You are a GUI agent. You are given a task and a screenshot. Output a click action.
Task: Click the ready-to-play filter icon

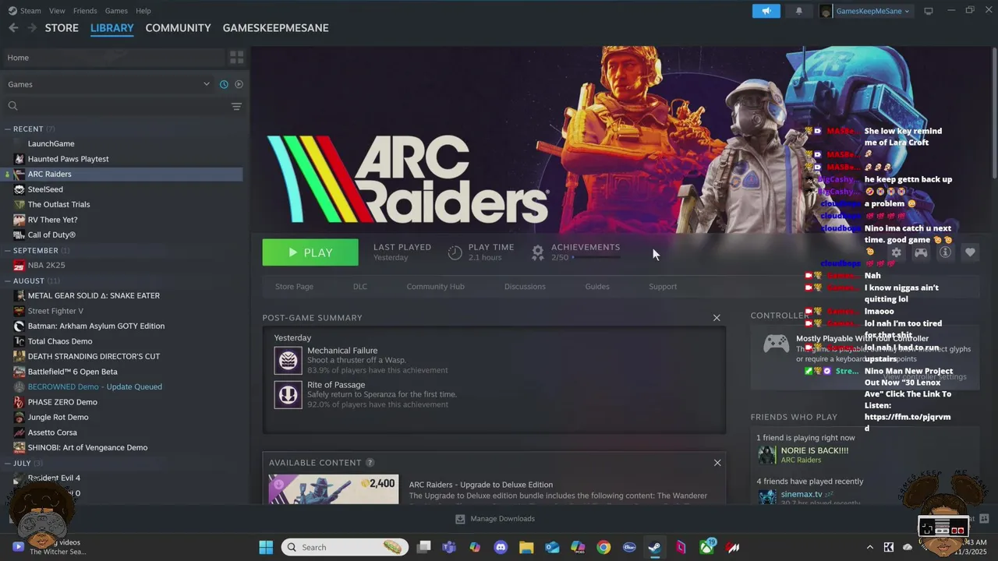tap(239, 84)
